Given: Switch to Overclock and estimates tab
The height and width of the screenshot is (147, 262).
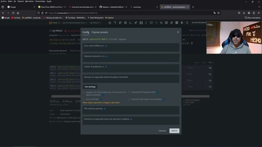Looking at the screenshot, I should pos(83,7).
